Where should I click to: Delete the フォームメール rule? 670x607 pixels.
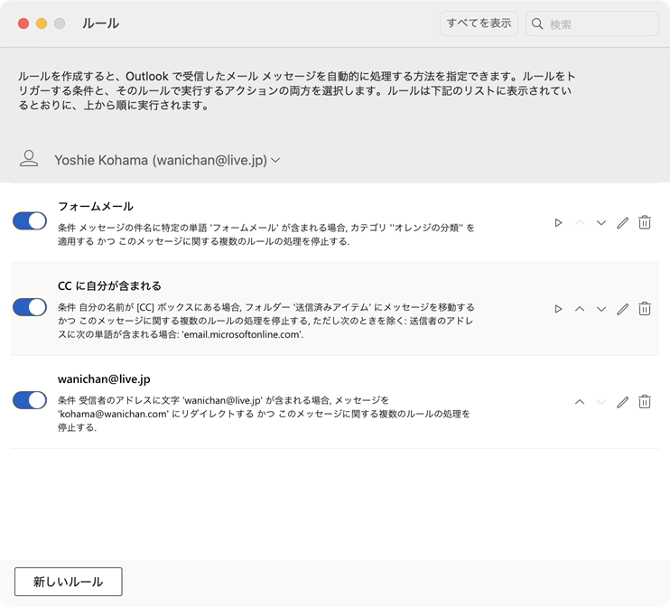tap(645, 222)
